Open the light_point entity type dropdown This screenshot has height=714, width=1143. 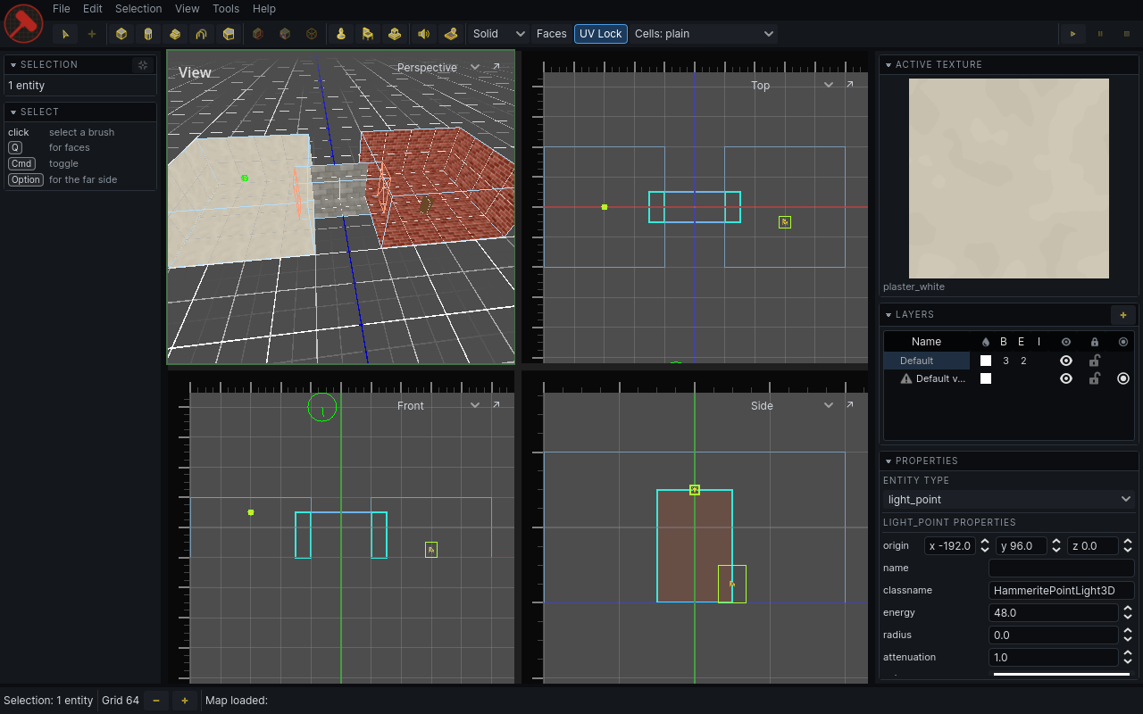pyautogui.click(x=1009, y=500)
